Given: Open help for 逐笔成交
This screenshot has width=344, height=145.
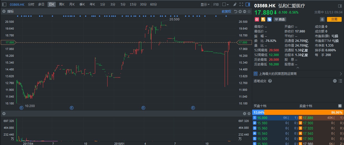Looking at the screenshot, I should pos(270,81).
